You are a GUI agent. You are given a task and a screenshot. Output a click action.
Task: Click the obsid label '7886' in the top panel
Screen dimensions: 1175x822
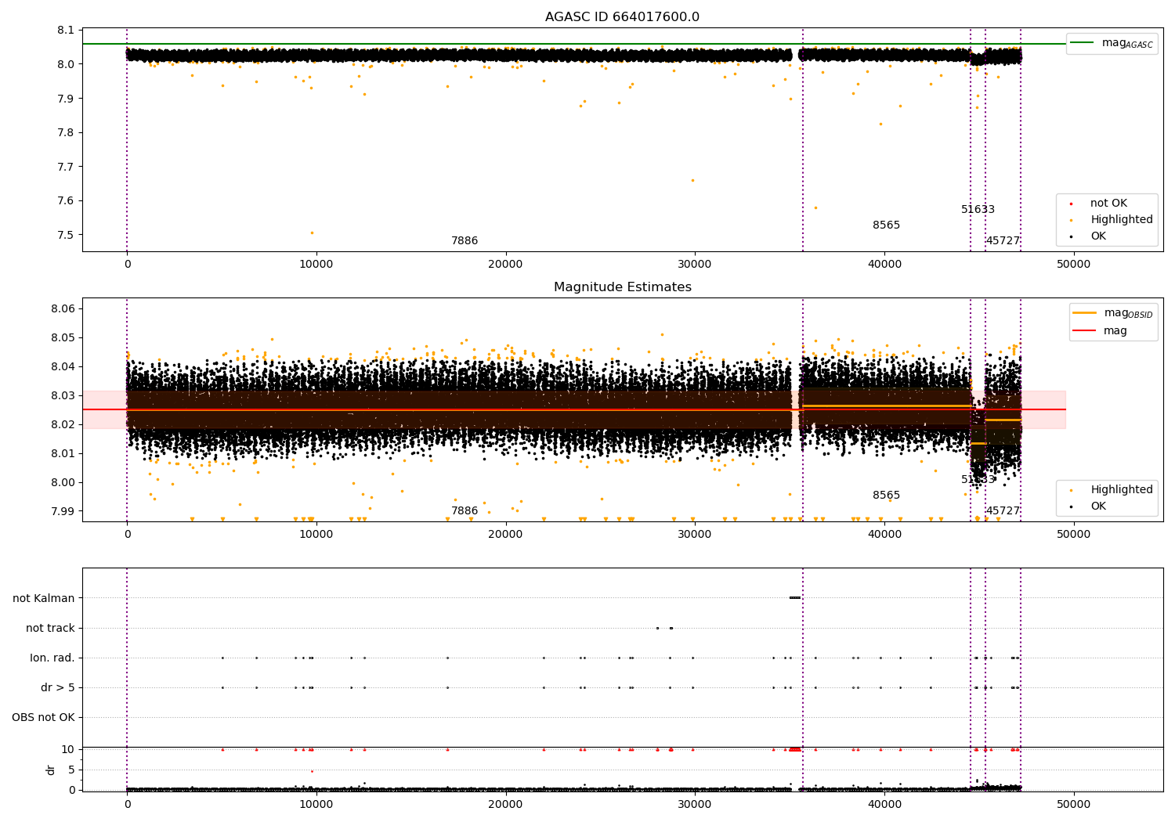point(465,241)
